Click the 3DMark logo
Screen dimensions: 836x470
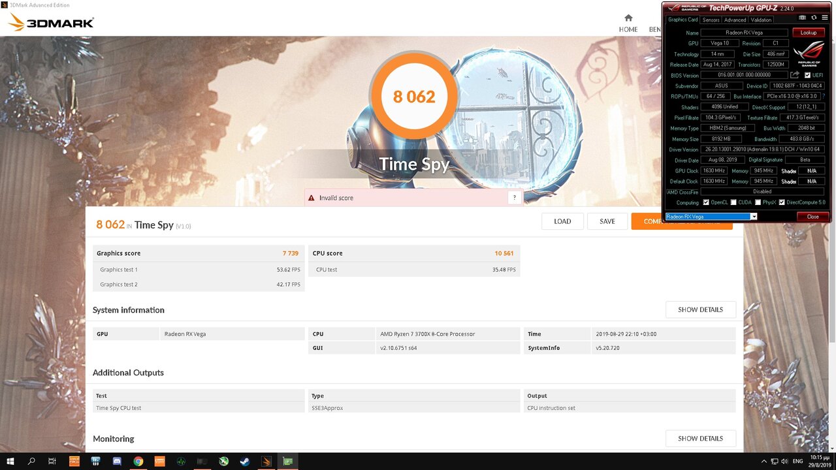pyautogui.click(x=51, y=23)
